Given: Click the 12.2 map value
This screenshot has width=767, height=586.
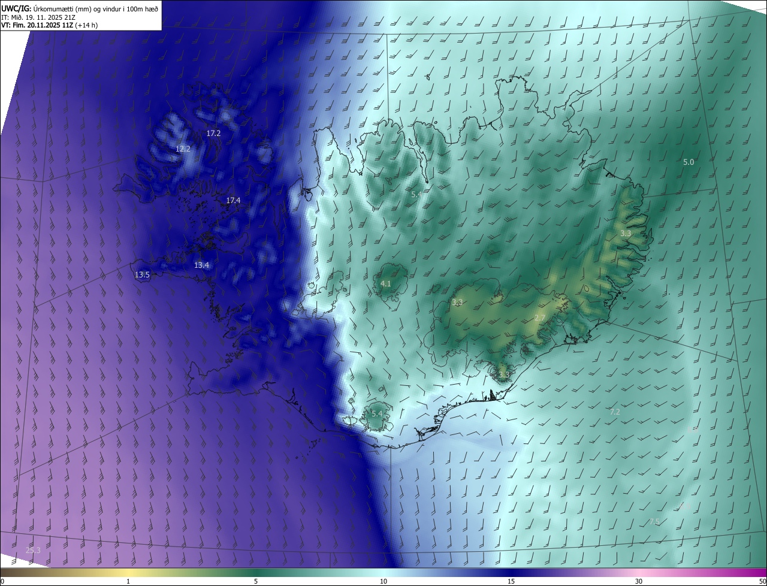Looking at the screenshot, I should tap(183, 149).
